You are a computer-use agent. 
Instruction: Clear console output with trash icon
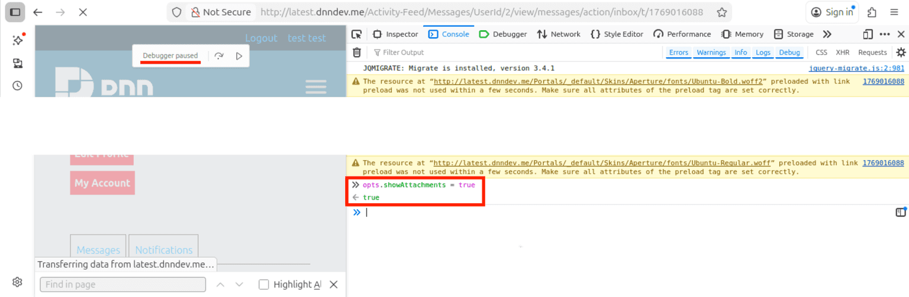(x=357, y=53)
